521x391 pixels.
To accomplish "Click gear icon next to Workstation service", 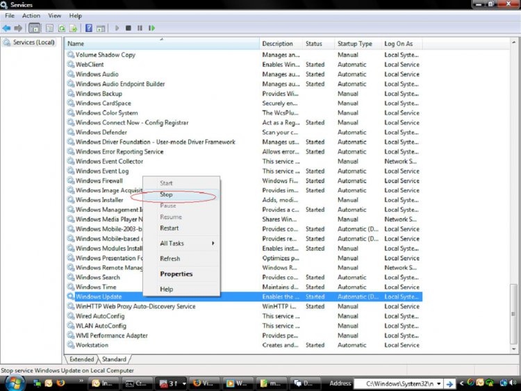I will pos(70,345).
